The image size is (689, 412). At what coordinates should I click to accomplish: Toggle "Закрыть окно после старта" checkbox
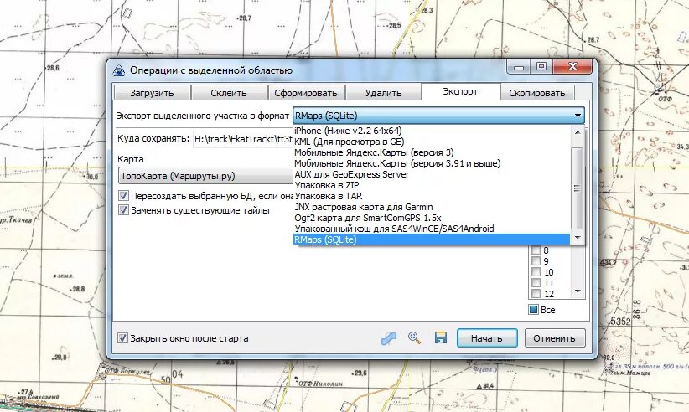122,337
